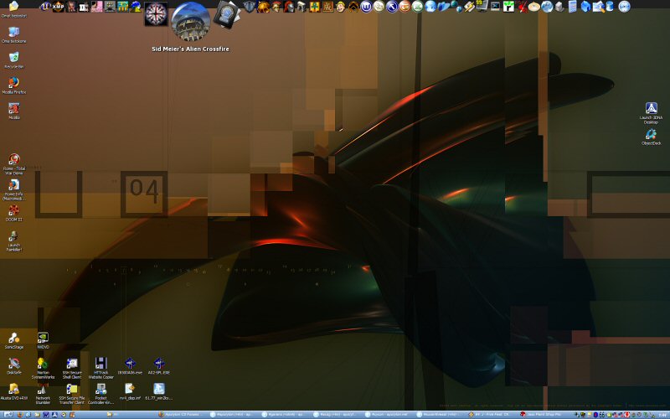Open SSH Secure Shell Client
The width and height of the screenshot is (670, 419).
(72, 364)
